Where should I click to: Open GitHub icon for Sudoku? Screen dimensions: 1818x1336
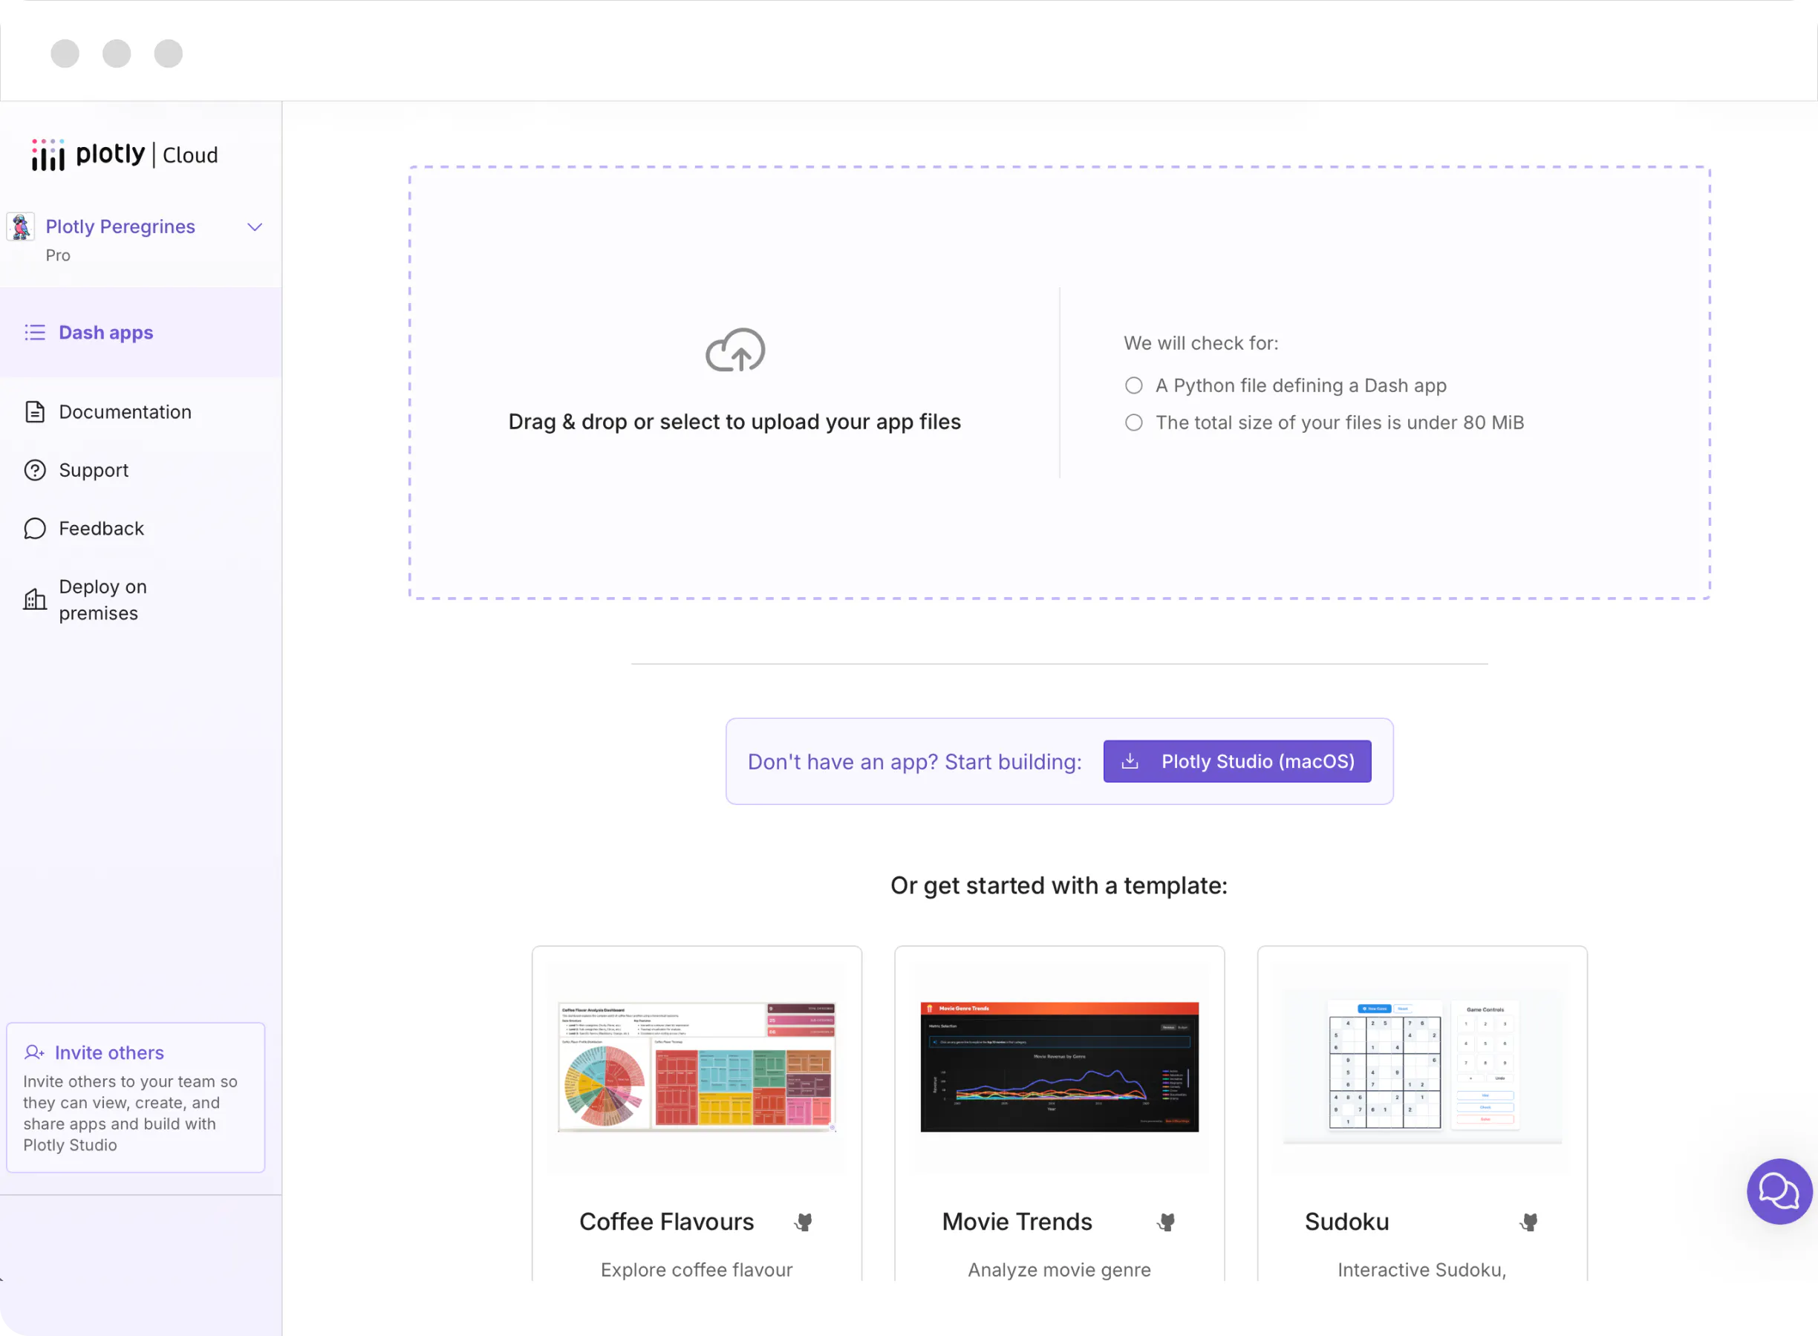1529,1221
